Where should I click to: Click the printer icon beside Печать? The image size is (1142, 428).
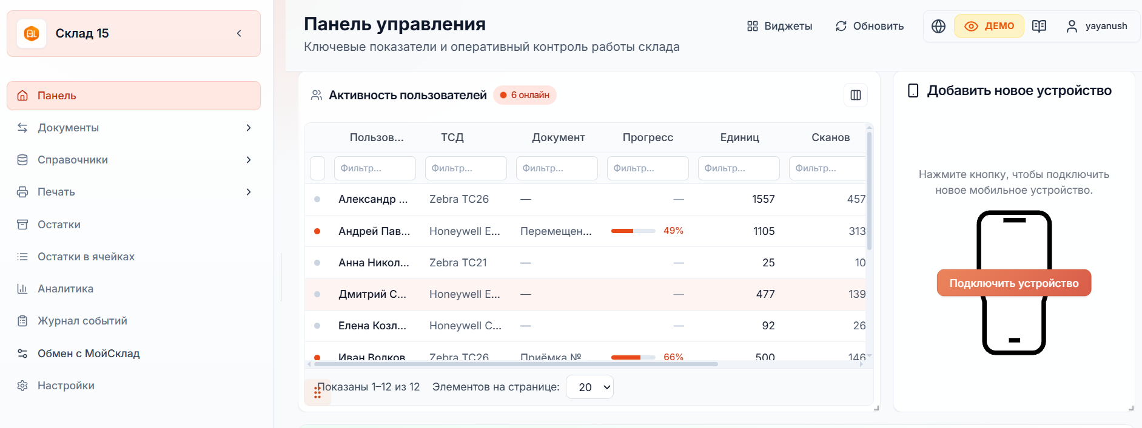pyautogui.click(x=22, y=192)
